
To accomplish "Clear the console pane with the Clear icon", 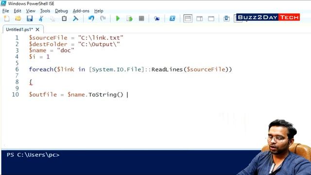I will (x=76, y=18).
